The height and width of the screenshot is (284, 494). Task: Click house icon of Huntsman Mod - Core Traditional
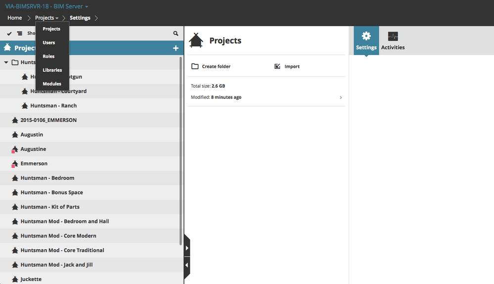pyautogui.click(x=15, y=250)
